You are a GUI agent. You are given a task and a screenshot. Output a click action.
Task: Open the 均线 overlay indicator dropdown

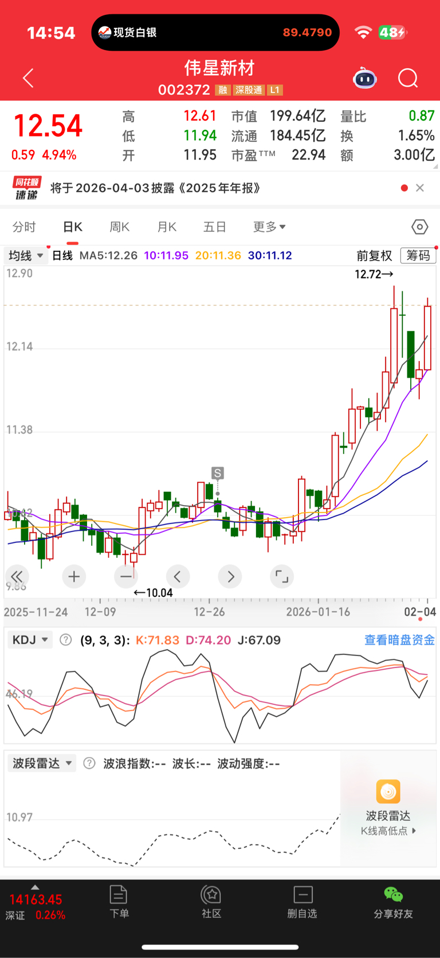tap(26, 255)
